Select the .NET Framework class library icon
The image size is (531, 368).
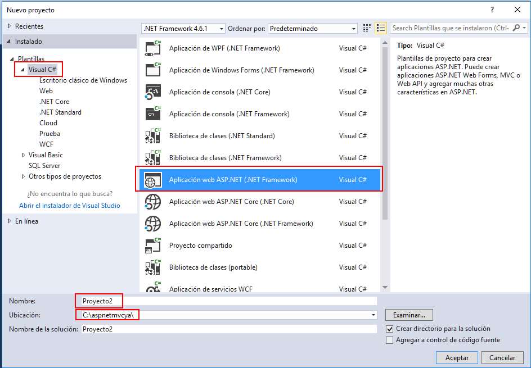(x=153, y=158)
